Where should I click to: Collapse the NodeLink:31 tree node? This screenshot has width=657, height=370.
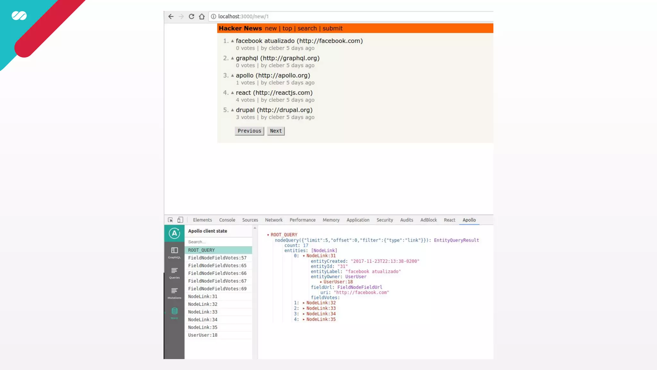pos(303,256)
